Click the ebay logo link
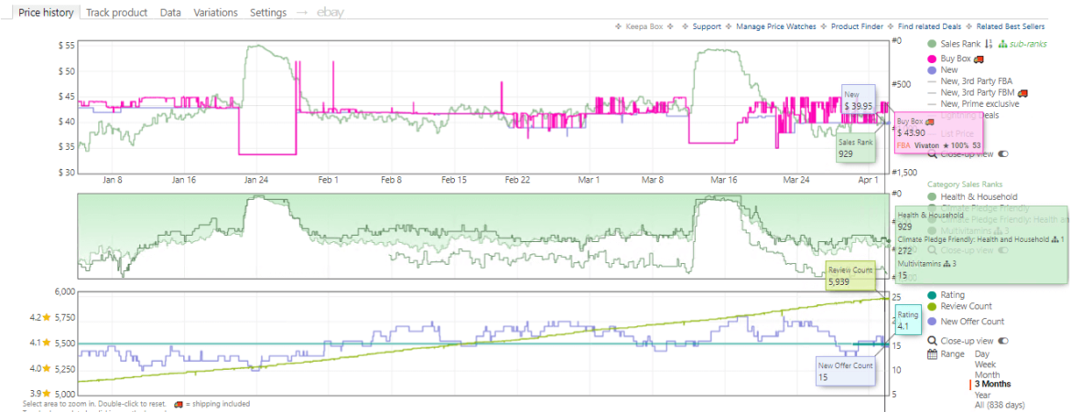Image resolution: width=1071 pixels, height=412 pixels. pos(330,13)
